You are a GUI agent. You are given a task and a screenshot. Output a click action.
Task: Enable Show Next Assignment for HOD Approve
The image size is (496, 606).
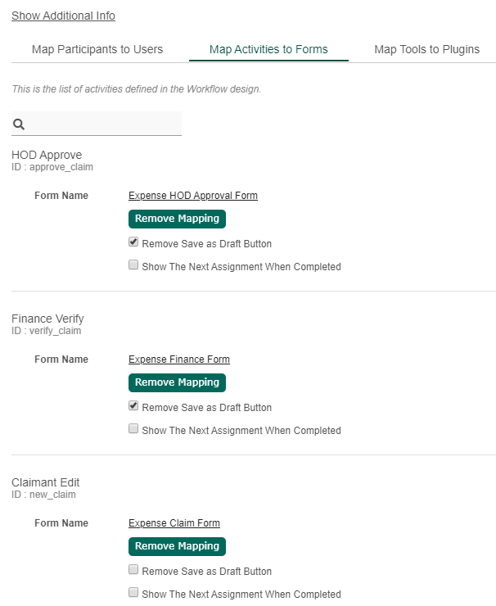click(133, 265)
